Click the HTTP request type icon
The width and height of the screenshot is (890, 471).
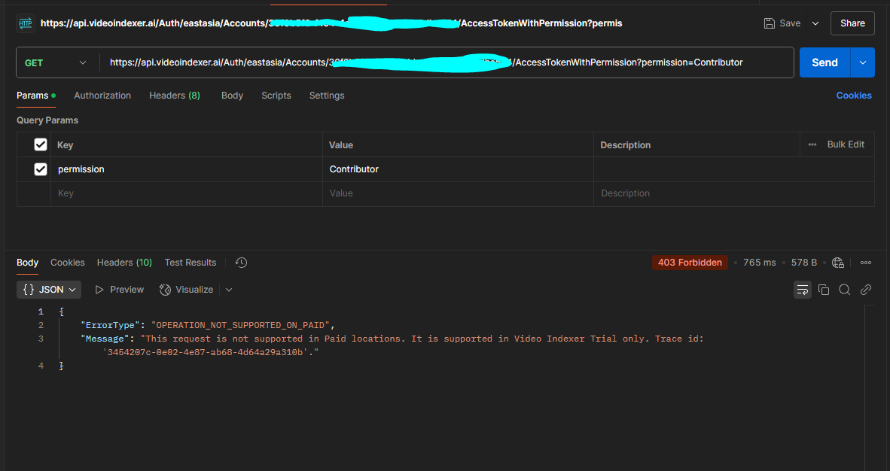click(26, 23)
